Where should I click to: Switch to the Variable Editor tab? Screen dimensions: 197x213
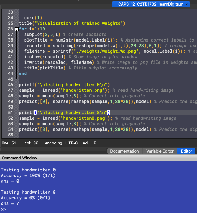(160, 151)
